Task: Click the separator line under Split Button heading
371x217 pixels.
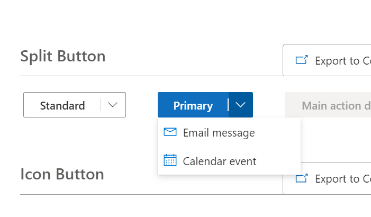Action: point(151,76)
